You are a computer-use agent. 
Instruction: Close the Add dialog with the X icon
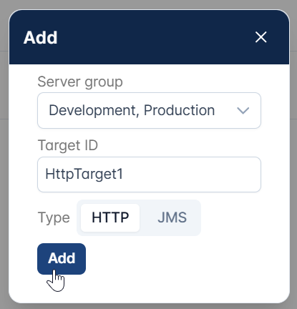click(261, 37)
